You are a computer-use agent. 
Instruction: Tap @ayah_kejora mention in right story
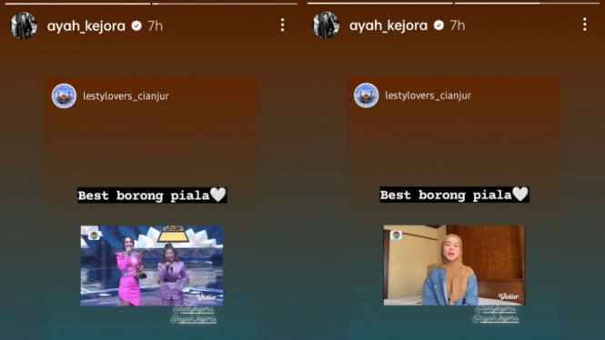tap(496, 318)
